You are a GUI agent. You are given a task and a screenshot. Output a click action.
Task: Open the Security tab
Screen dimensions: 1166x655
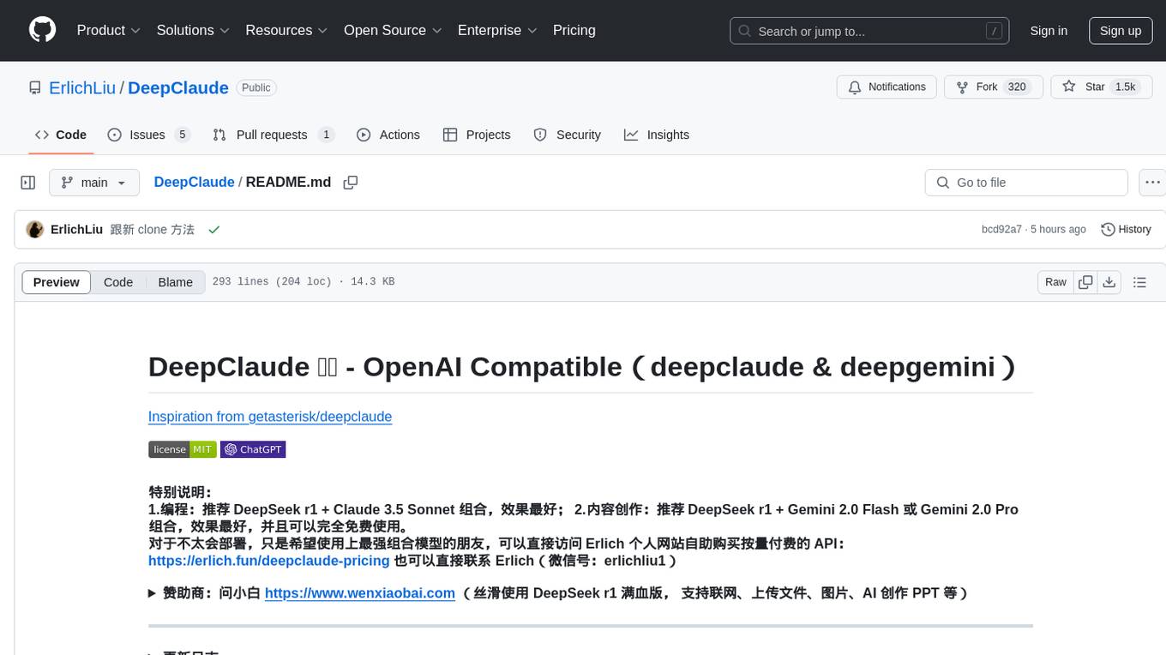(x=568, y=135)
